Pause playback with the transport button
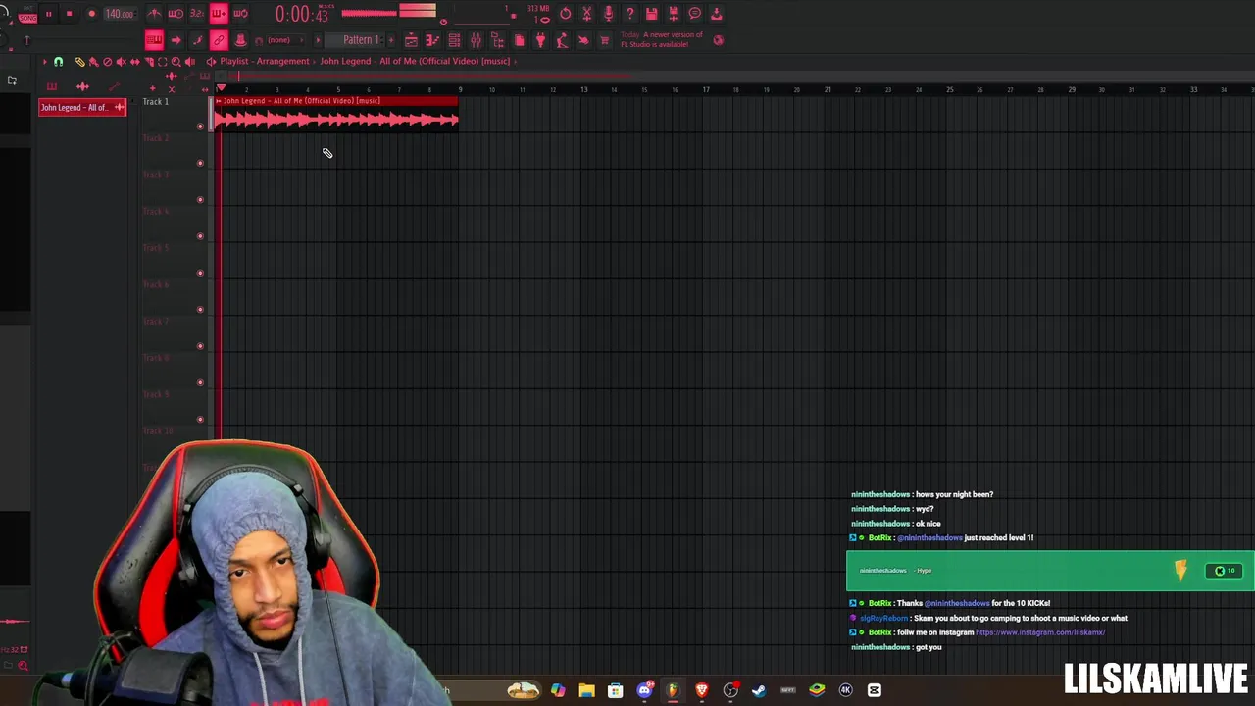 48,14
